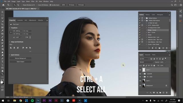This screenshot has width=183, height=103.
Task: Collapse Infante 2020 Actions set
Action: click(x=144, y=21)
